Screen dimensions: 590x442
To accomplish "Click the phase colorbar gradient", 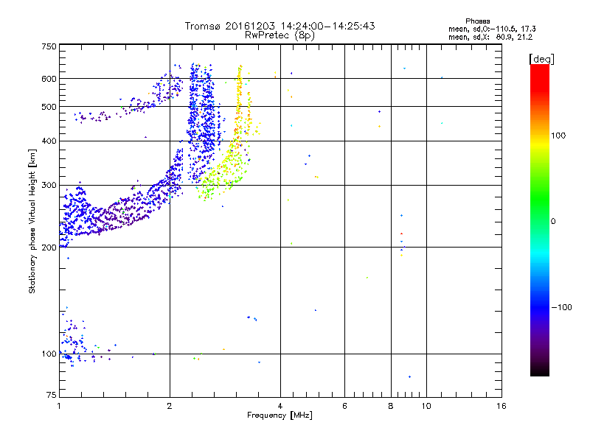I will [540, 220].
